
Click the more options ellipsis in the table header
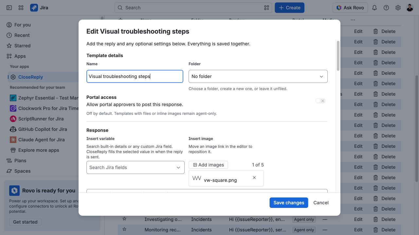pos(353,20)
